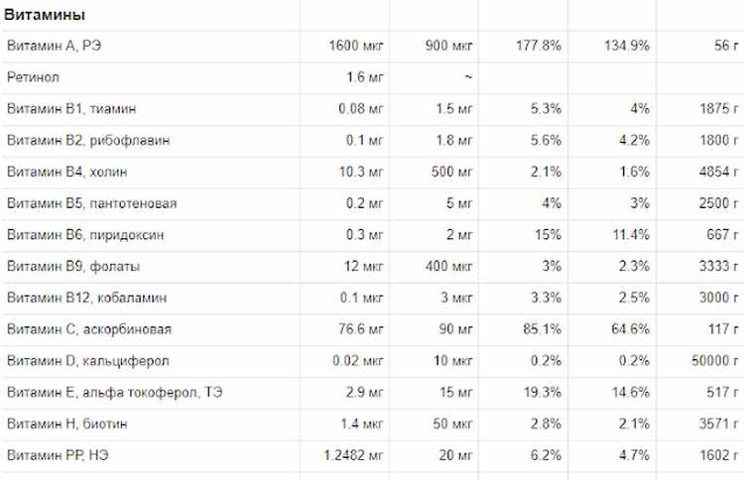
Task: Click the 1600 мкг value cell
Action: 356,47
